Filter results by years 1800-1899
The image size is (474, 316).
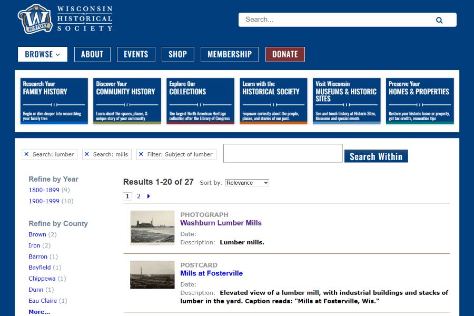[44, 190]
